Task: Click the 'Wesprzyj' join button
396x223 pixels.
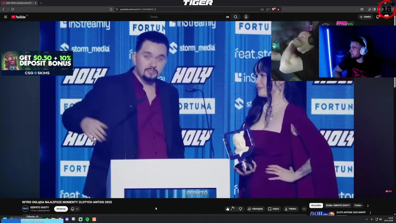Action: coord(61,209)
